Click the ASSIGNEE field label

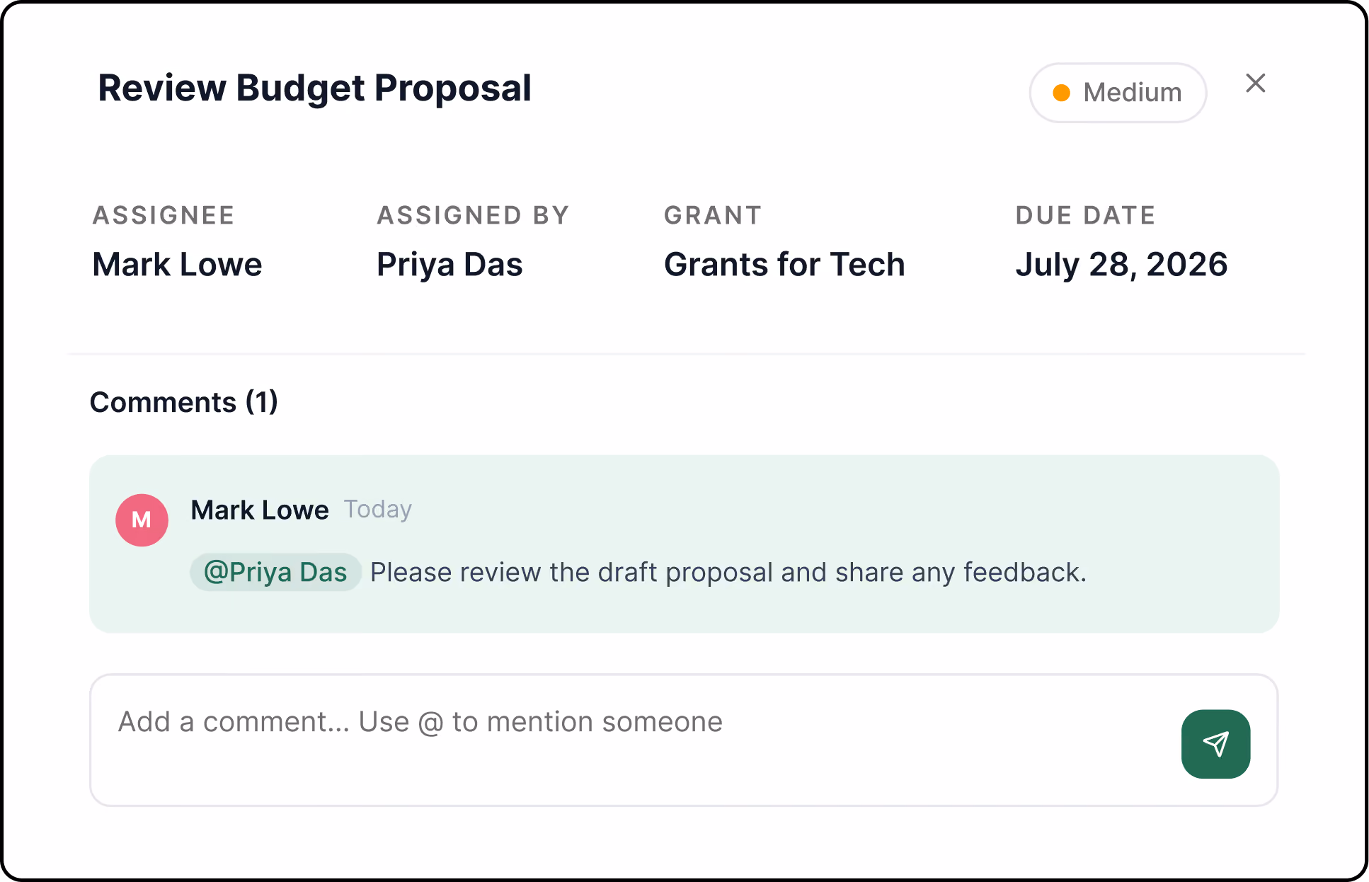click(164, 215)
